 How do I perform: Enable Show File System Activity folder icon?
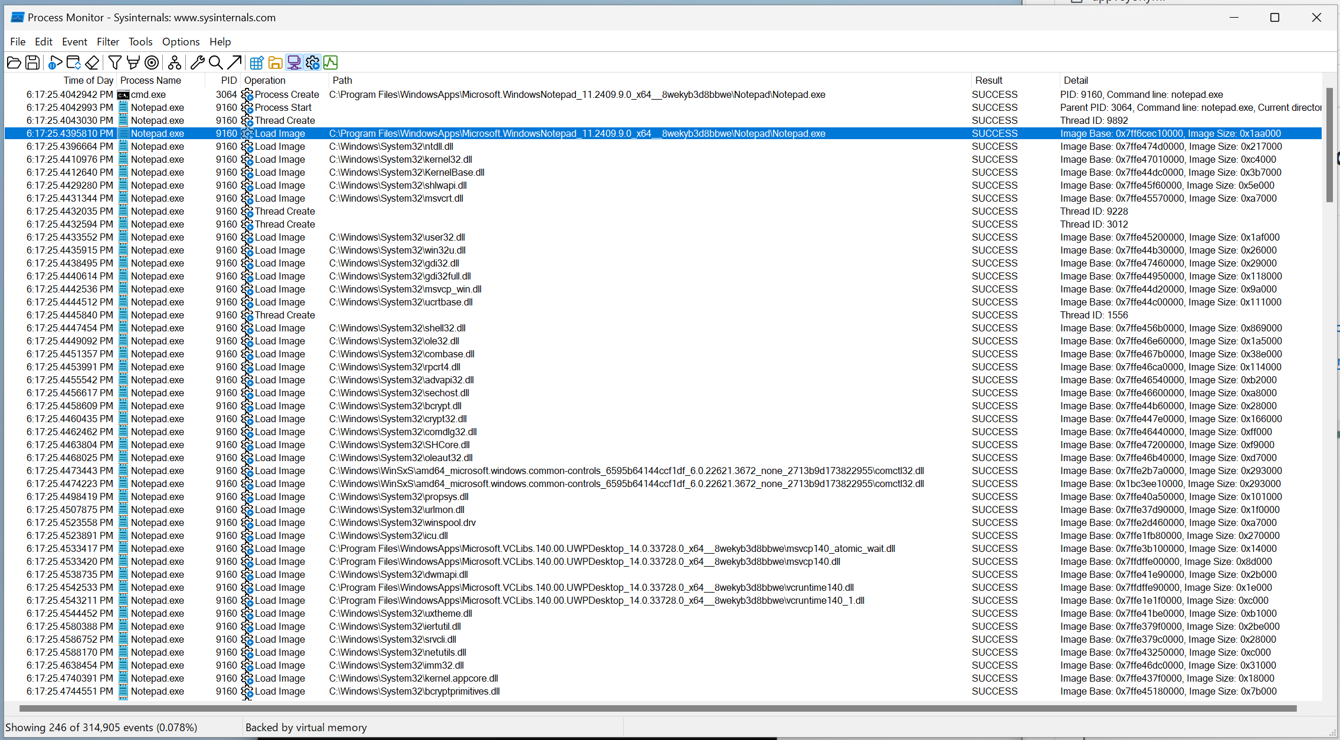[x=275, y=63]
